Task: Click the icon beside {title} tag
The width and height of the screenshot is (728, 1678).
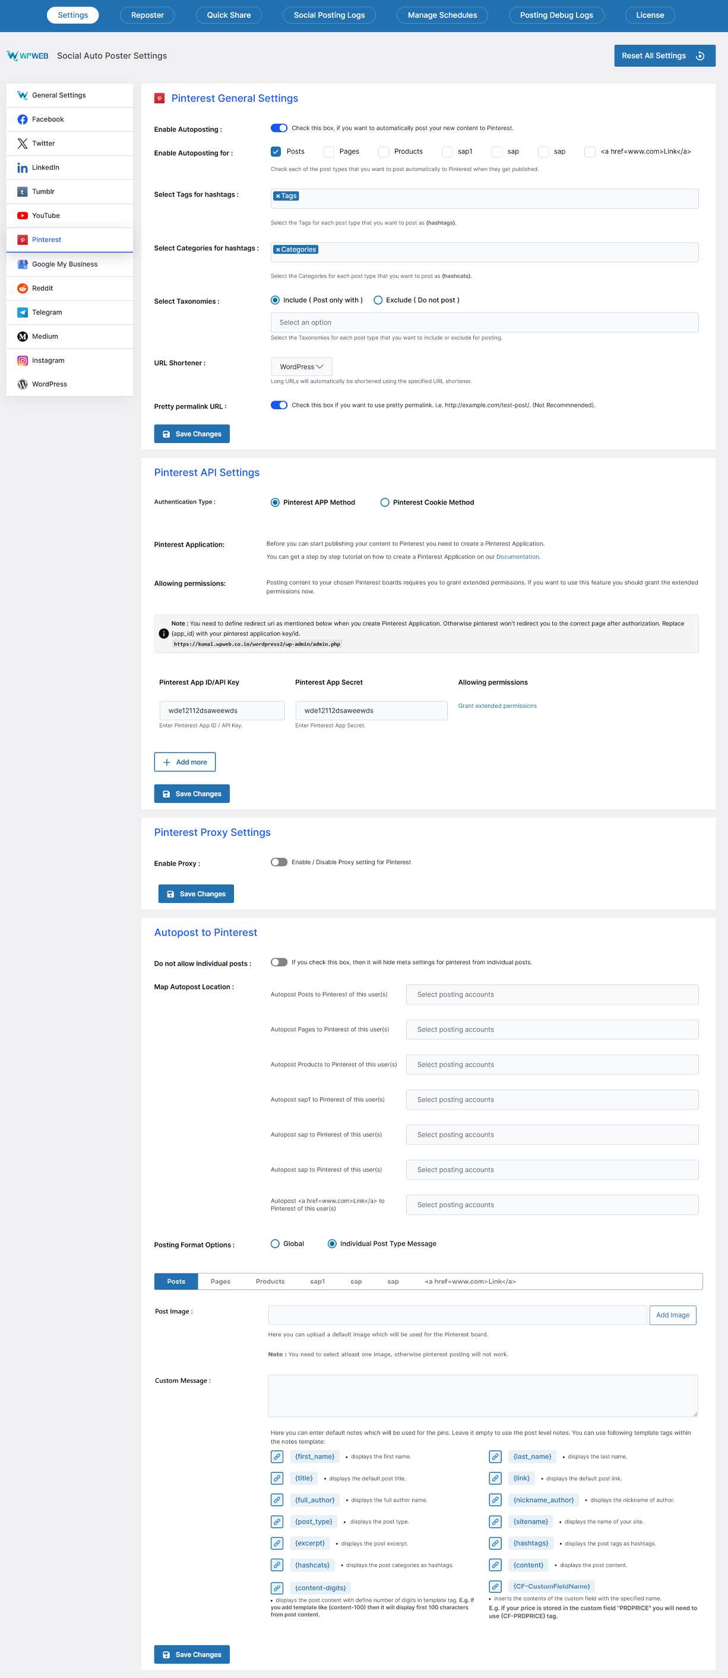Action: 277,1478
